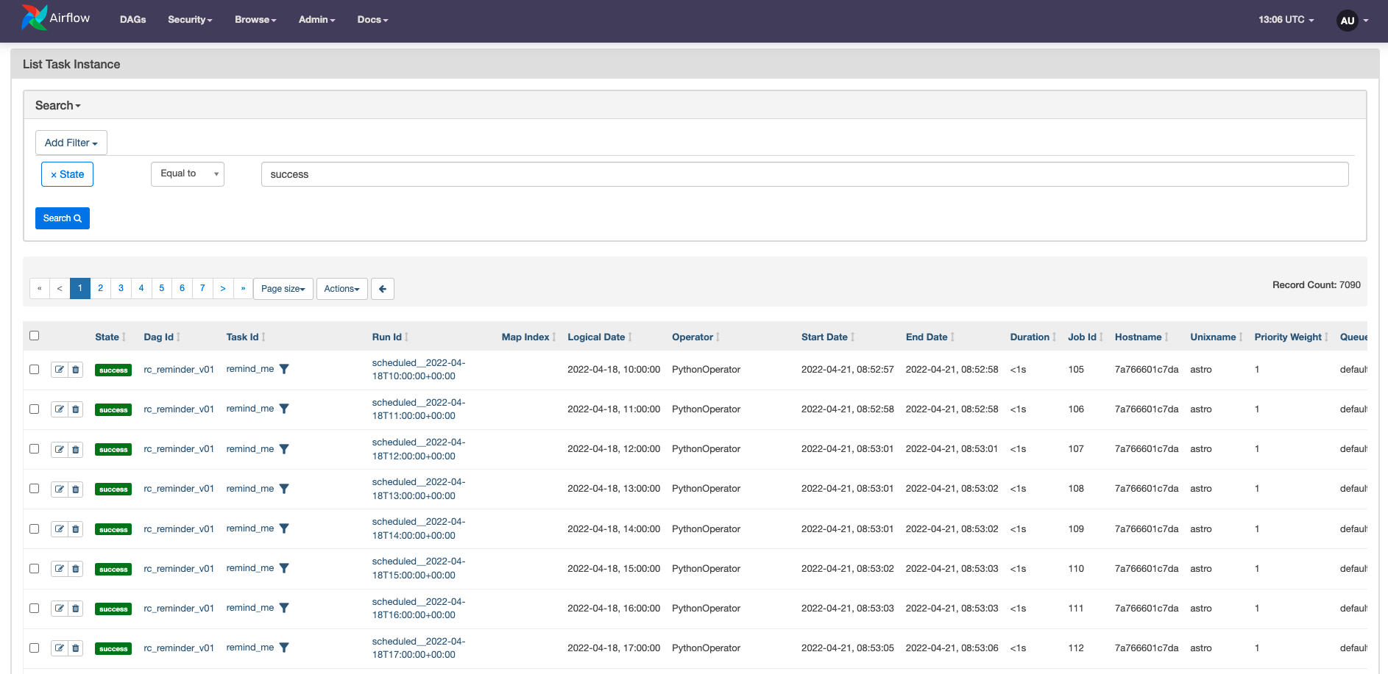The image size is (1388, 674).
Task: Open the Add Filter dropdown
Action: click(71, 142)
